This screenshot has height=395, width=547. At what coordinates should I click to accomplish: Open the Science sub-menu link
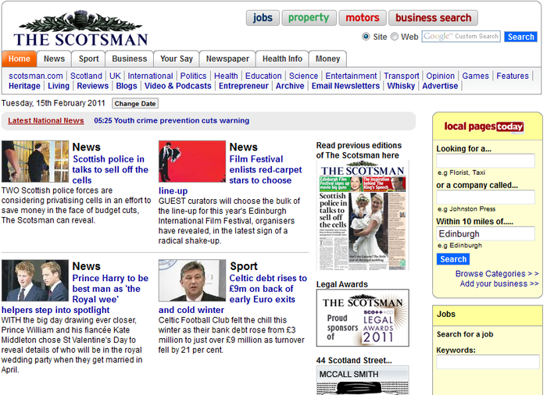[x=303, y=76]
